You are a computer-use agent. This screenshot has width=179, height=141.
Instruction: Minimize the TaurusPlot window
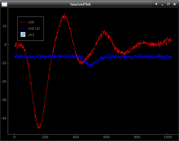[162, 4]
